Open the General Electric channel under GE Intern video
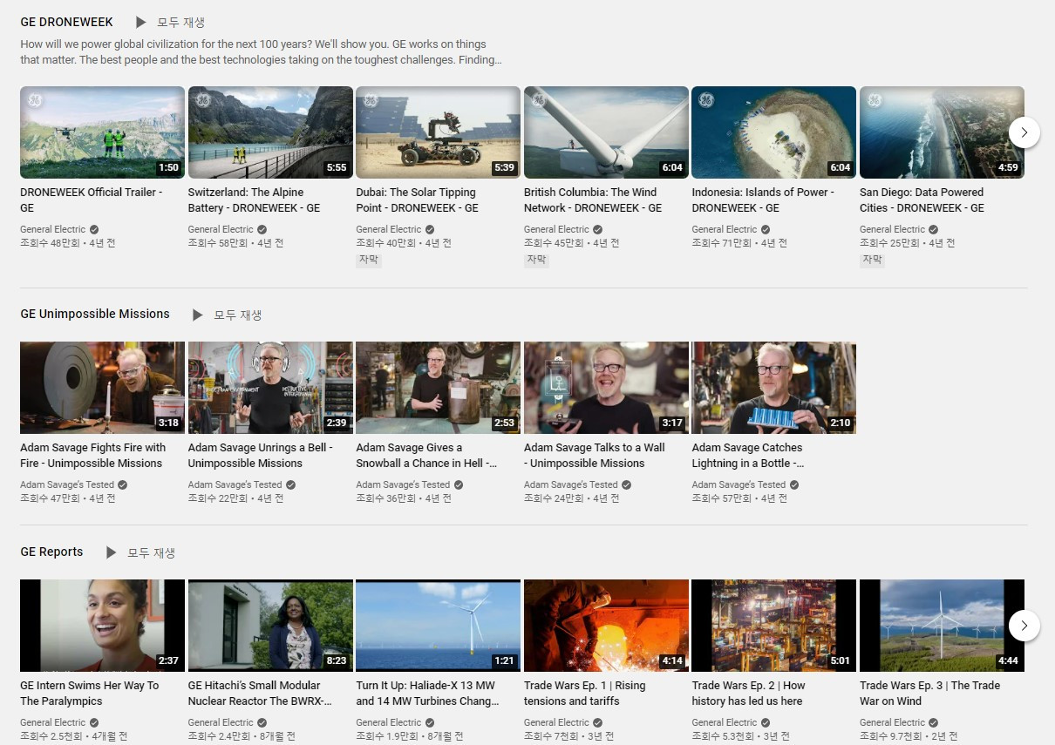 53,722
